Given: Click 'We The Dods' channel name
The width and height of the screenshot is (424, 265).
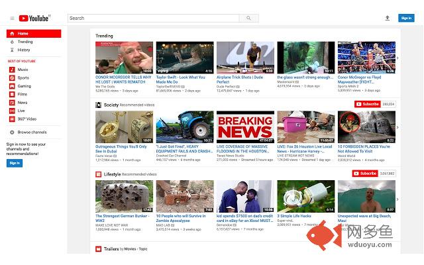Looking at the screenshot, I should pos(105,87).
